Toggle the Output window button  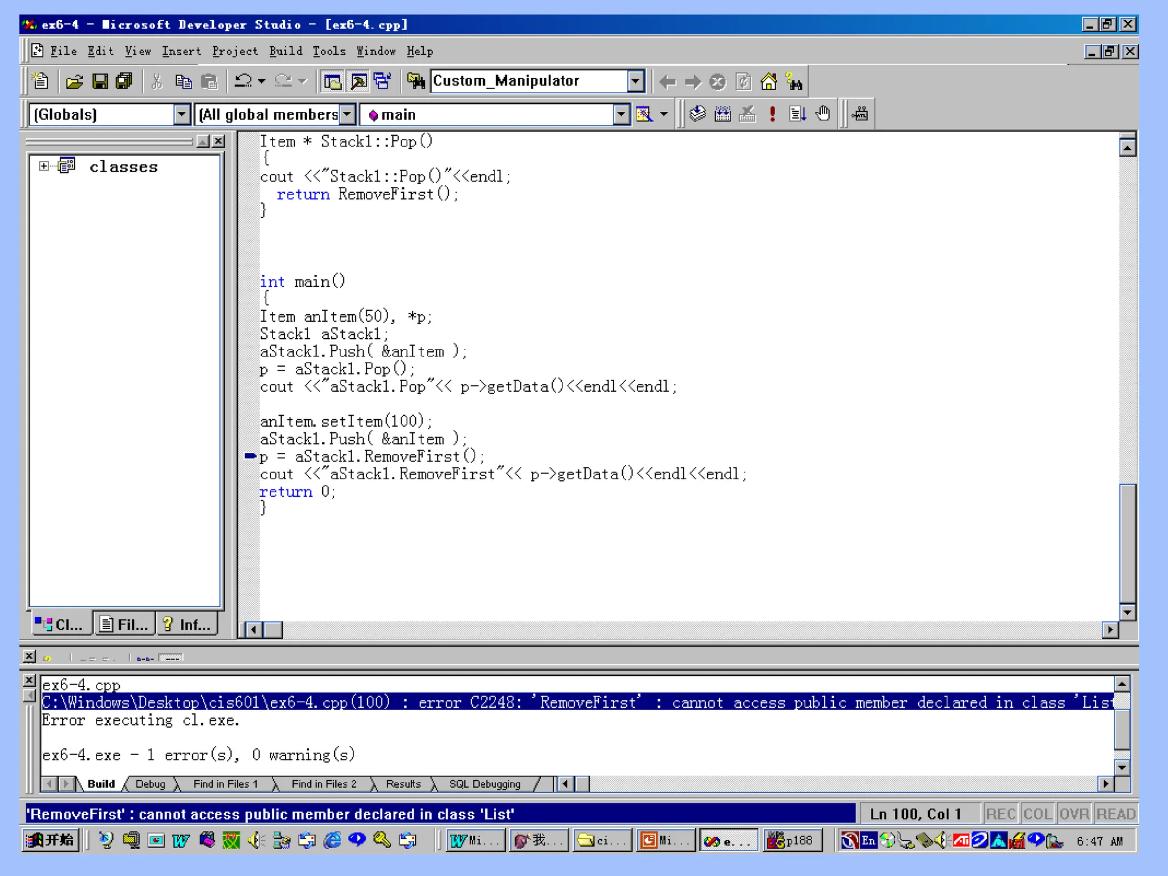click(358, 82)
